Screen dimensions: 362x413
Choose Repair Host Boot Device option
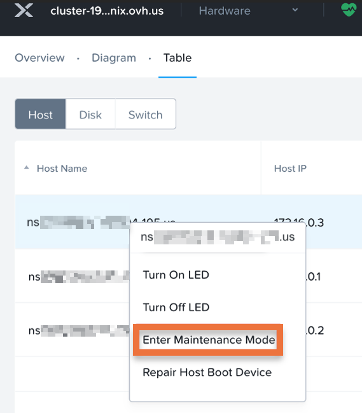(207, 372)
